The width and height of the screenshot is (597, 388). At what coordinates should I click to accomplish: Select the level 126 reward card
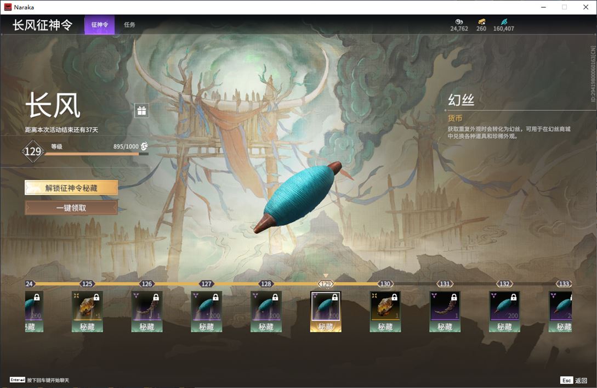click(x=147, y=311)
